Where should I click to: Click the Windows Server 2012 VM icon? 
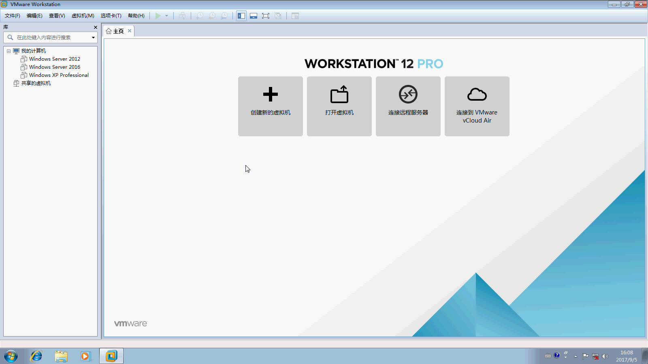pos(24,59)
